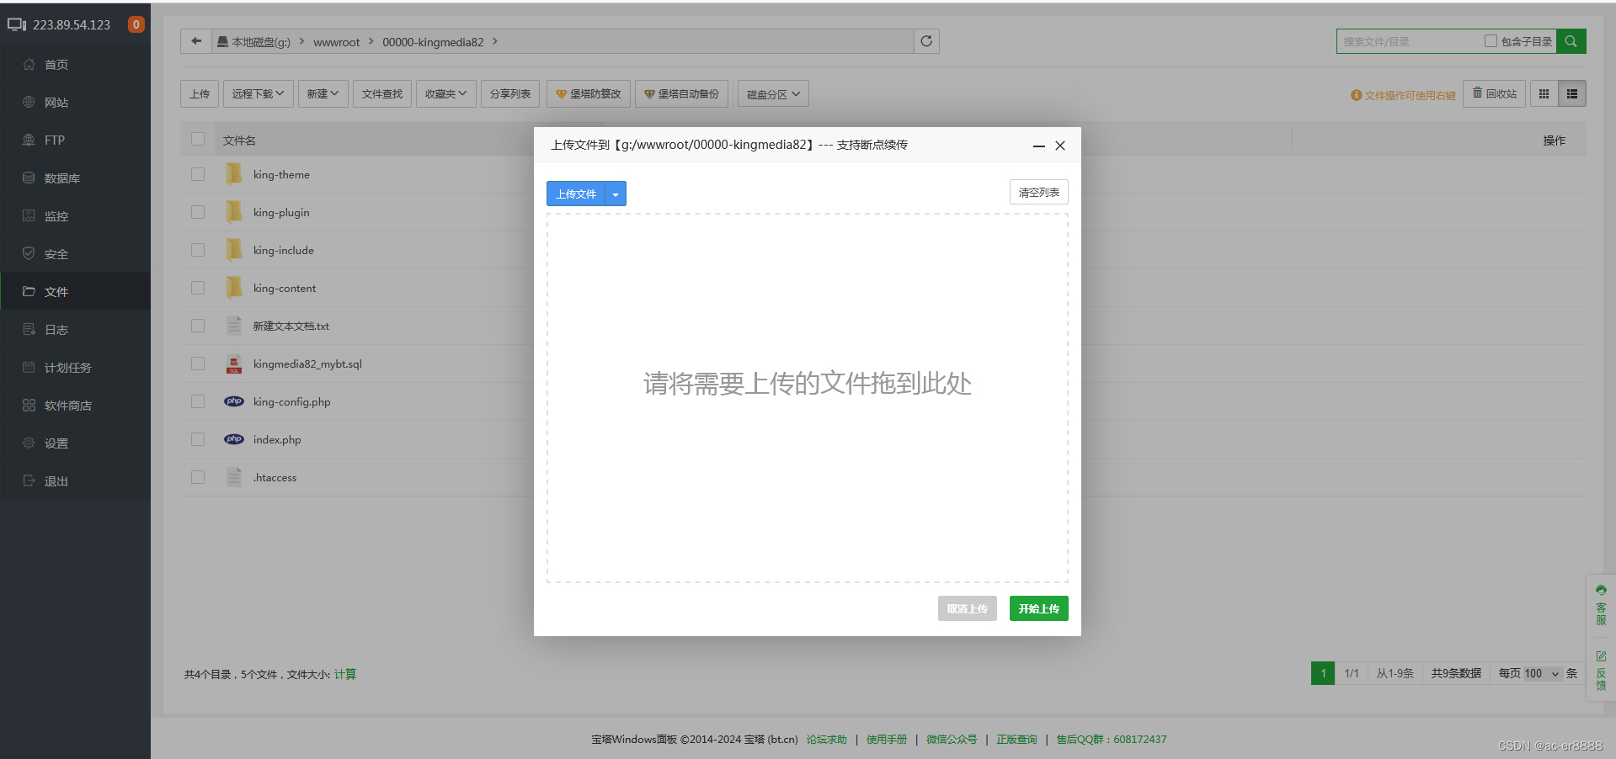The height and width of the screenshot is (759, 1616).
Task: Click the back arrow in path bar
Action: (x=196, y=41)
